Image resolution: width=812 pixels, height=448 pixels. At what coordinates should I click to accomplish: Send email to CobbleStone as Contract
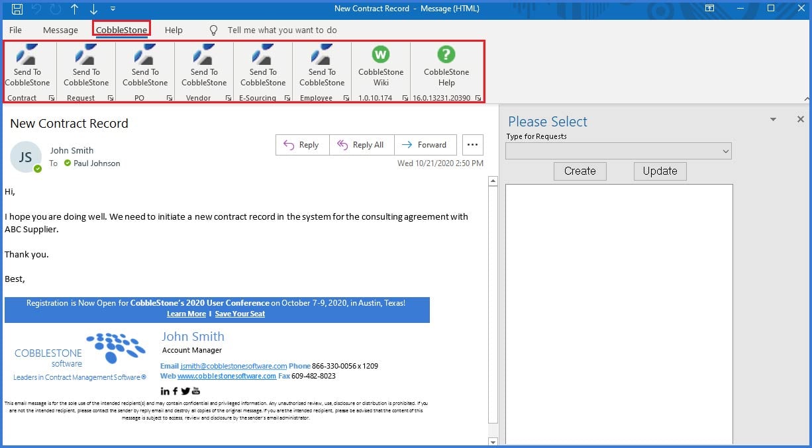pos(27,66)
